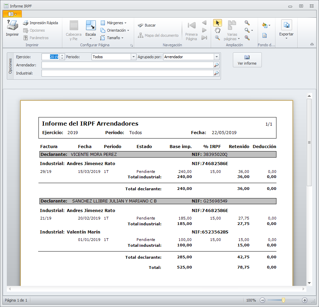Viewport: 319px width, 307px height.
Task: Activate the magnifier zoom tool
Action: [218, 38]
